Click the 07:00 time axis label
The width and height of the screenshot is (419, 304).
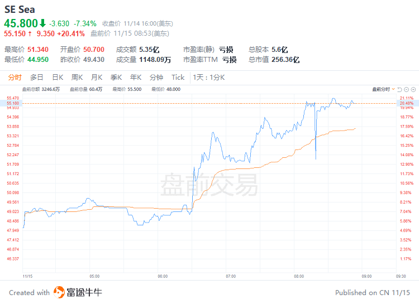[x=231, y=276]
